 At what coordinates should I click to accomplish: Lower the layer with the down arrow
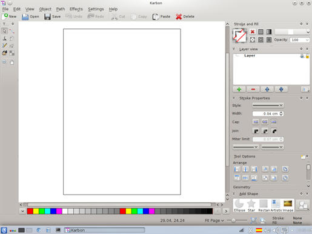pyautogui.click(x=281, y=89)
